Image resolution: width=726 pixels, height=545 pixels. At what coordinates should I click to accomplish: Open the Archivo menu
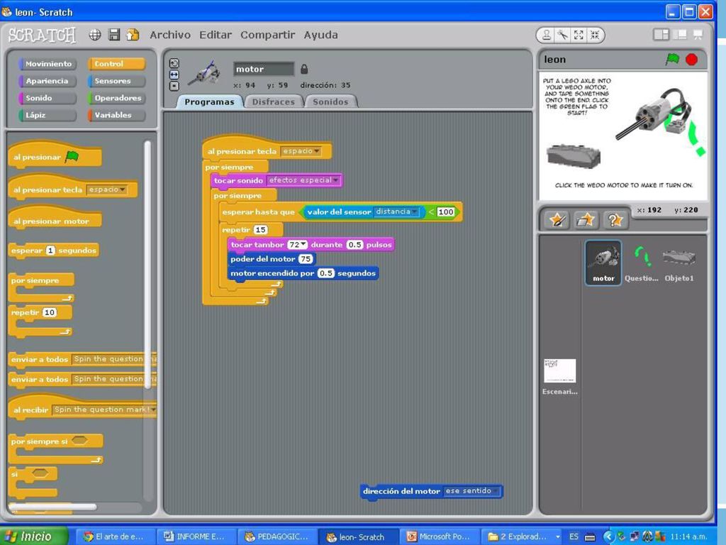[x=170, y=35]
